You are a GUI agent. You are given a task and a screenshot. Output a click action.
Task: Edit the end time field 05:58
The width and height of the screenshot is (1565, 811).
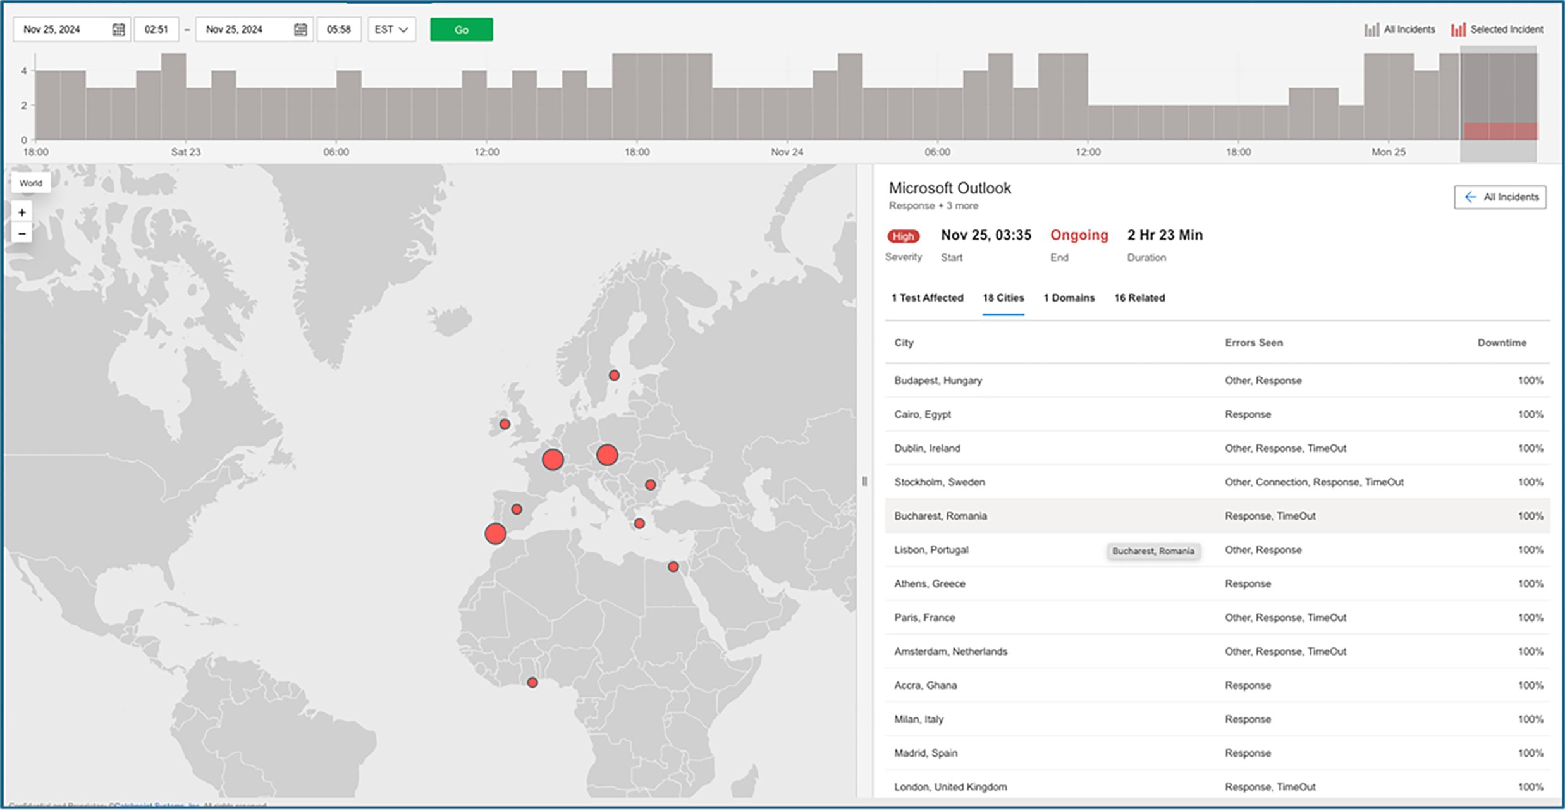pos(339,30)
